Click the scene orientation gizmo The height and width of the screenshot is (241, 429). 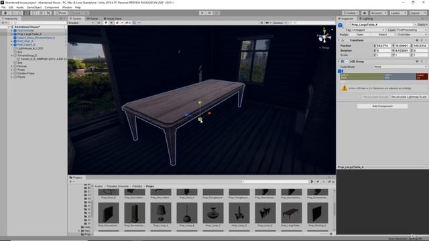tap(324, 36)
